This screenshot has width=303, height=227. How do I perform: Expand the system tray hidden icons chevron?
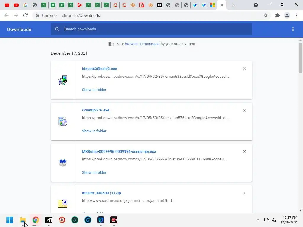click(x=258, y=220)
